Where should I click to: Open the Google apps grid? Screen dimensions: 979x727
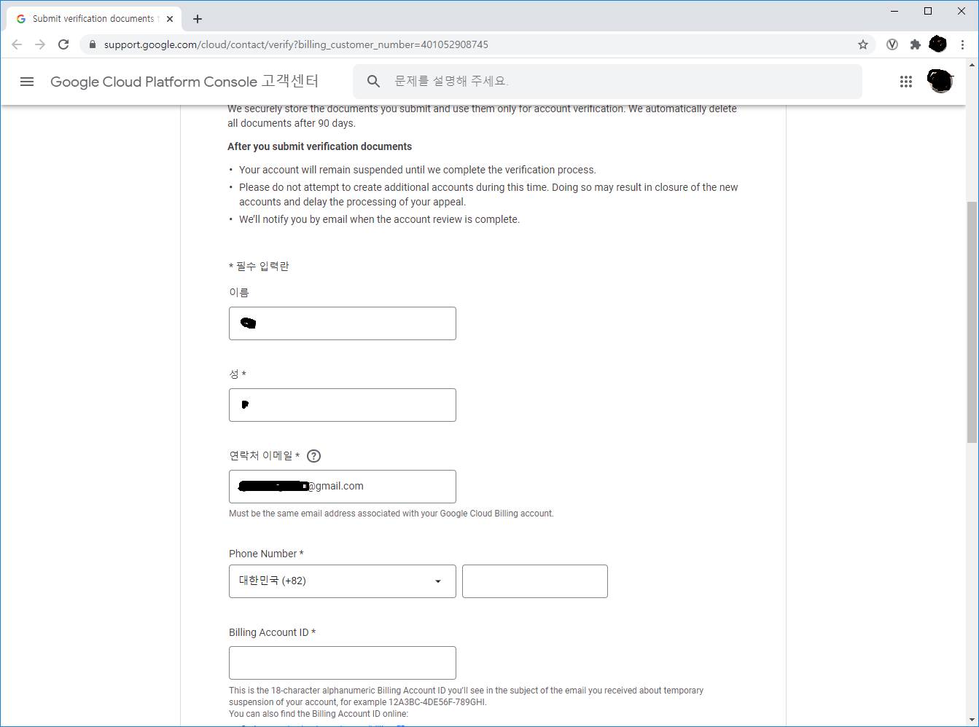(x=906, y=82)
